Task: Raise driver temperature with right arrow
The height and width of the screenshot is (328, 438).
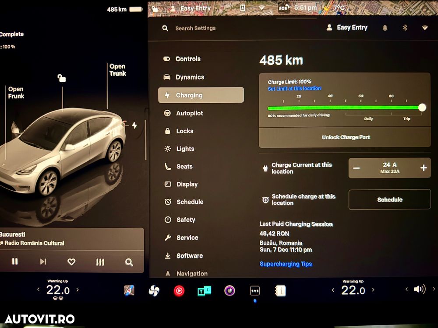Action: point(78,290)
